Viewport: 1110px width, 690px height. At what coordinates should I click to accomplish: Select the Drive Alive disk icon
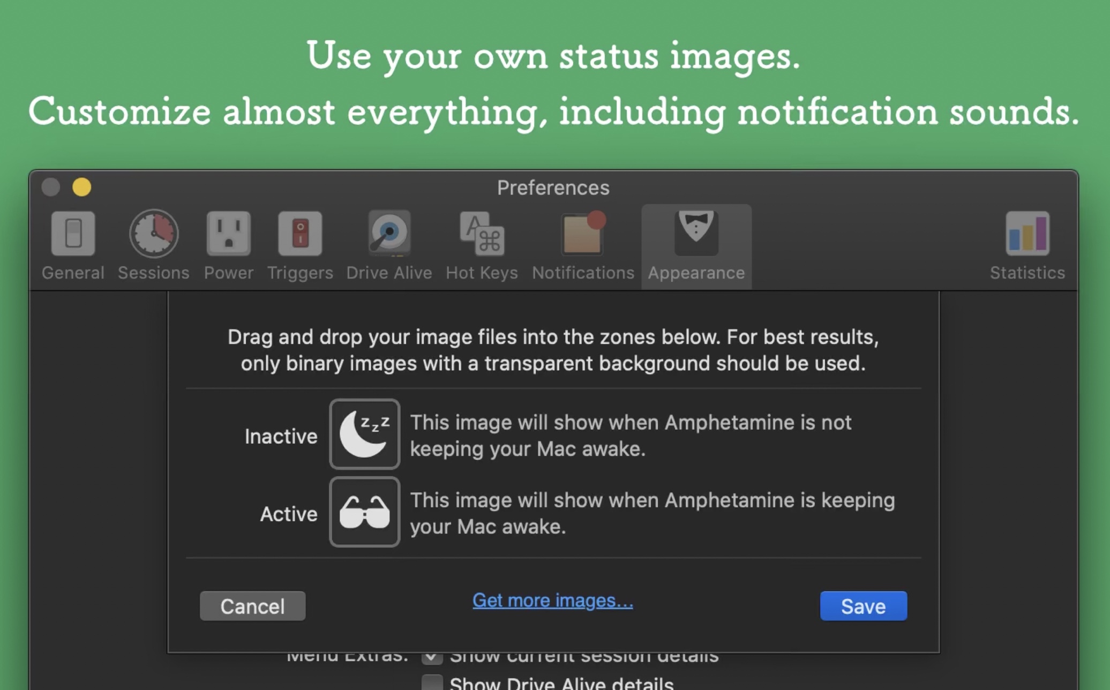[x=389, y=234]
